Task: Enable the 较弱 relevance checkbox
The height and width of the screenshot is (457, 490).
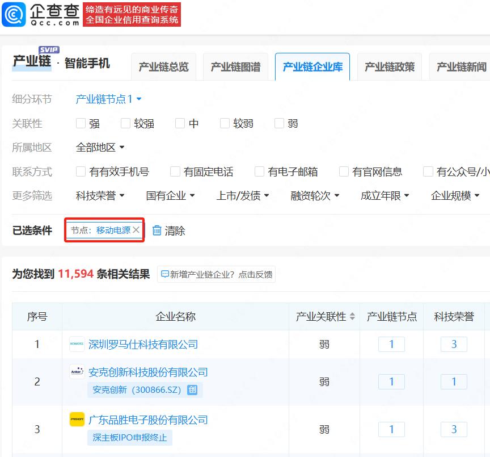Action: pyautogui.click(x=225, y=123)
